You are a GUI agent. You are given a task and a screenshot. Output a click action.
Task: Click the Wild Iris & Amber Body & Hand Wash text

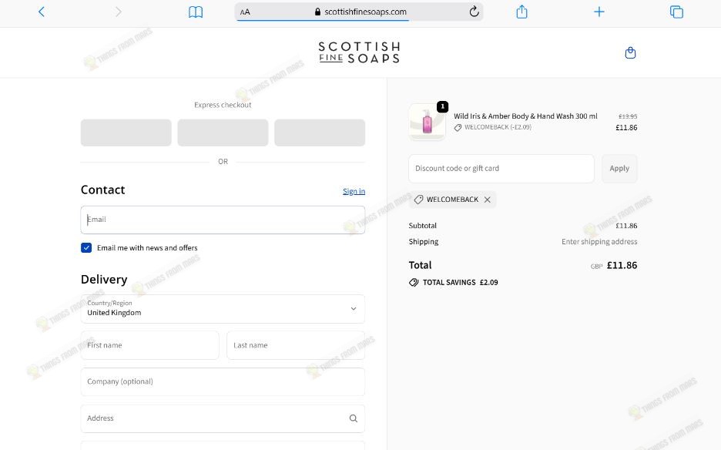coord(525,116)
